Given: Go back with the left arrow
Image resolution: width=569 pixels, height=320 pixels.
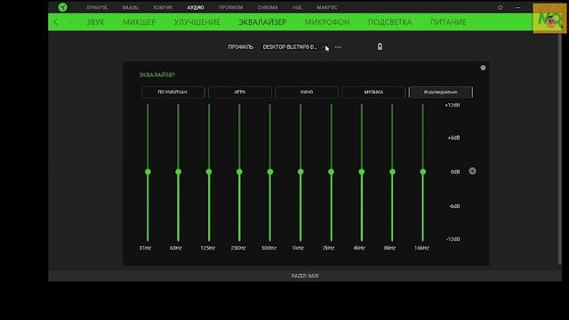Looking at the screenshot, I should point(55,22).
